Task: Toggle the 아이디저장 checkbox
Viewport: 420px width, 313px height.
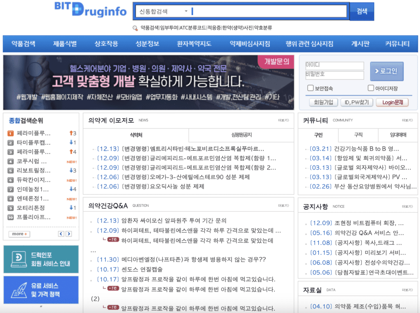Action: tap(371, 88)
